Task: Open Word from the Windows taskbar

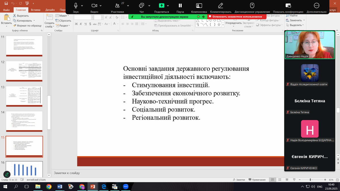Action: point(60,187)
